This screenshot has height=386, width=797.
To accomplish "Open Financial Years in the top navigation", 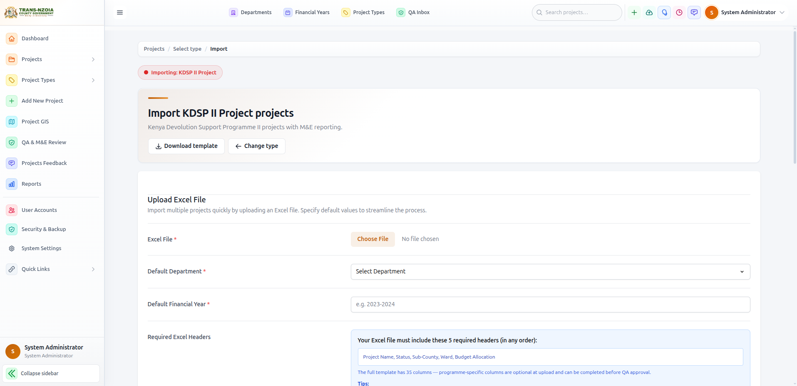I will [x=307, y=12].
